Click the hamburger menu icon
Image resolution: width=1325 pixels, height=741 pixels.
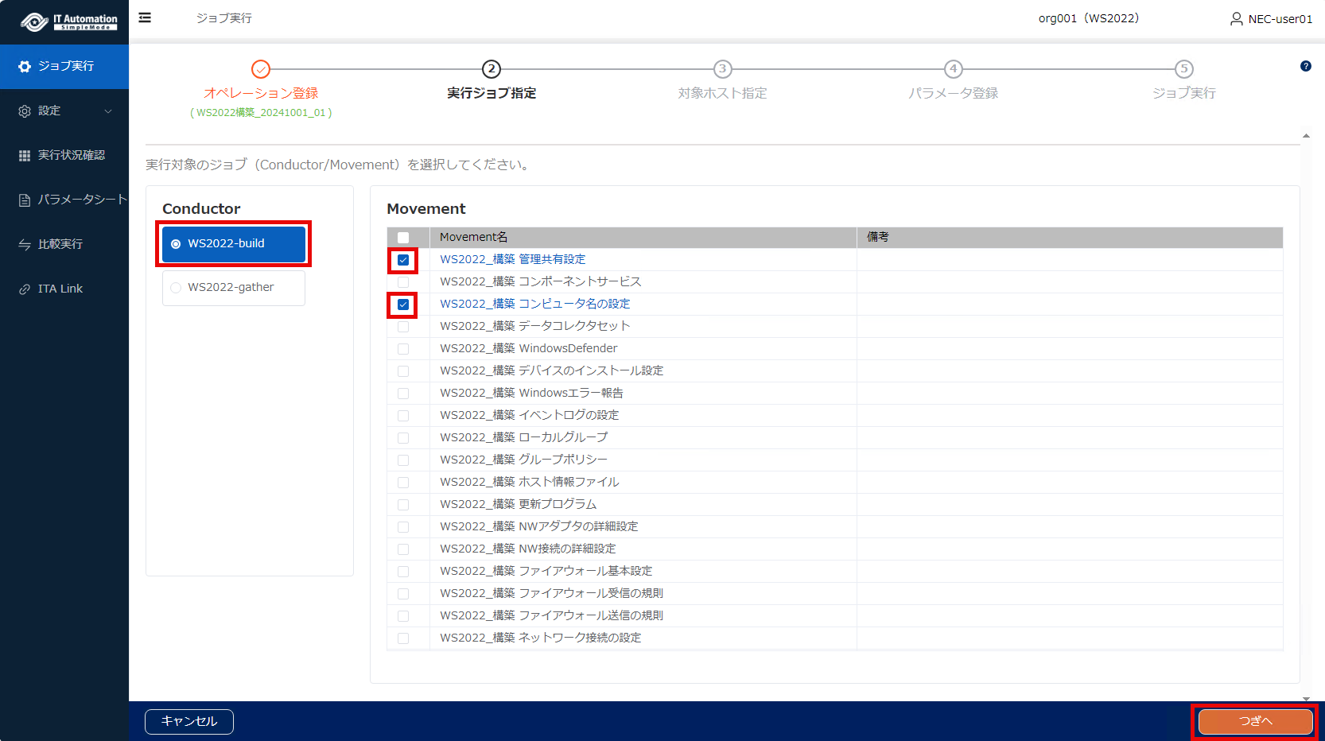pos(145,17)
